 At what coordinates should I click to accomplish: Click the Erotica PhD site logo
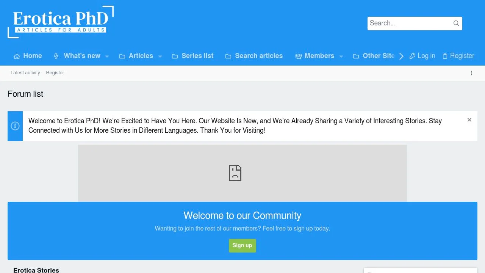click(x=61, y=22)
